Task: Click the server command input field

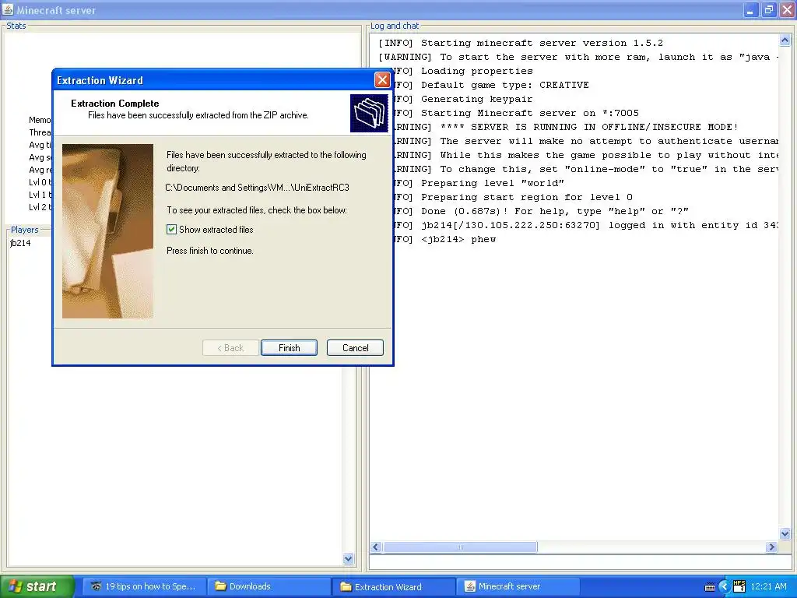Action: 580,562
